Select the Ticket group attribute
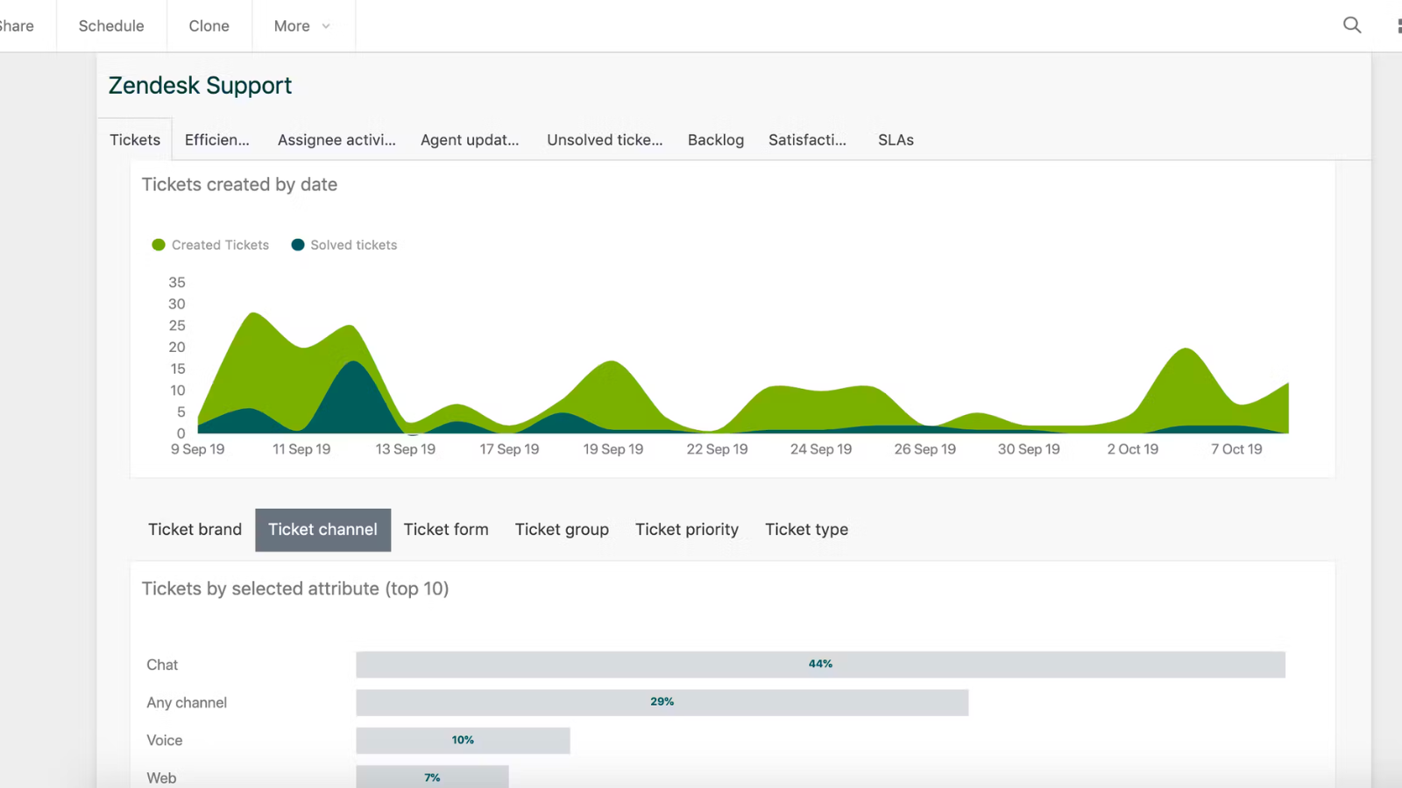Screen dimensions: 1402x788 coord(562,530)
